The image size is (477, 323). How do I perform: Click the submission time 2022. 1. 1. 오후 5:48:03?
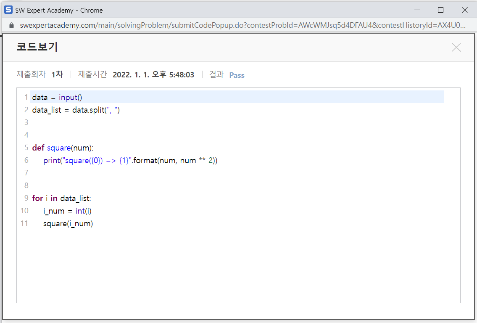153,74
